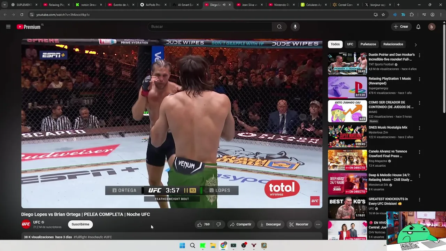The image size is (446, 251).
Task: Open OBS Studio from taskbar
Action: click(x=244, y=245)
